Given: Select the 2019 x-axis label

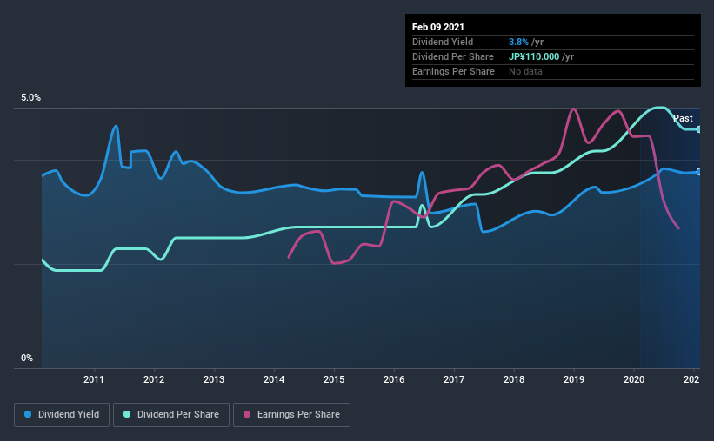Looking at the screenshot, I should pos(574,379).
